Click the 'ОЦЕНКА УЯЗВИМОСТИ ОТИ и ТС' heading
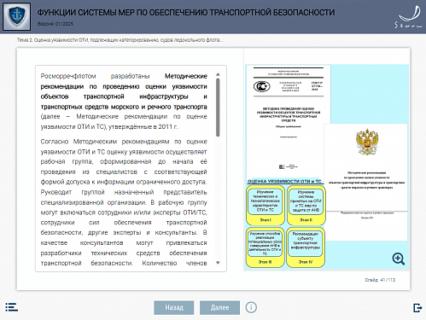Image resolution: width=426 pixels, height=320 pixels. coord(284,181)
